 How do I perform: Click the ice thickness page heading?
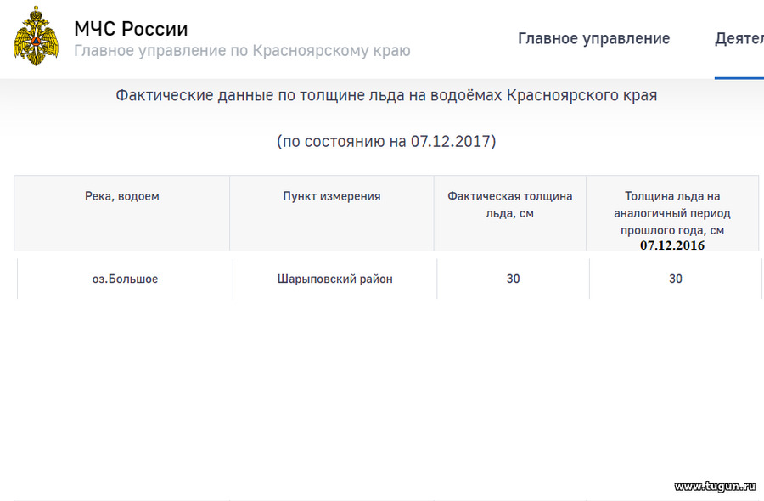386,95
